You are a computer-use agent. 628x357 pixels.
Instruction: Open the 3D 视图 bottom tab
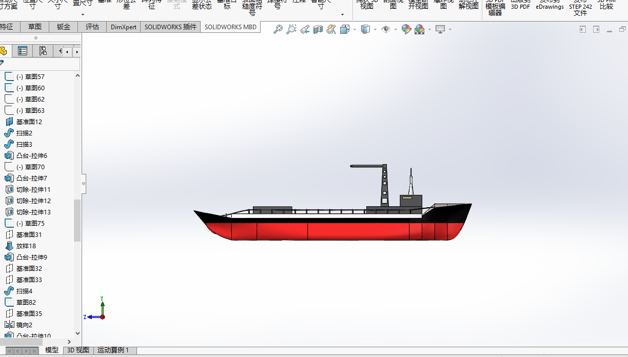click(78, 350)
